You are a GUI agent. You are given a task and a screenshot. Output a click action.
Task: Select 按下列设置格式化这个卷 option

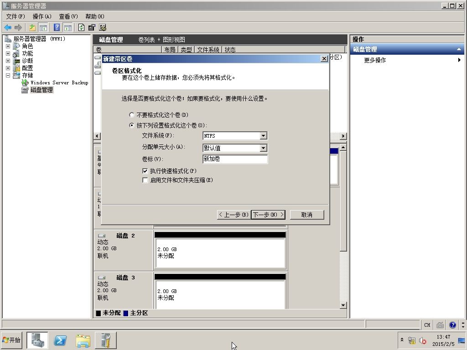[132, 125]
